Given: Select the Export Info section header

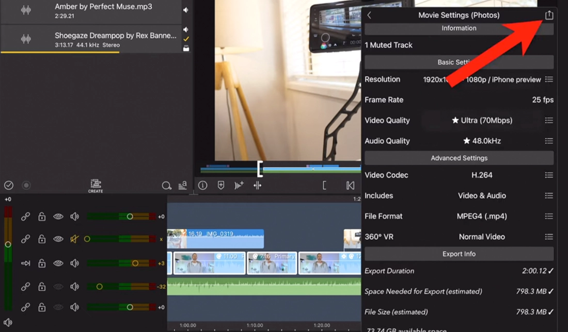Looking at the screenshot, I should (x=459, y=254).
